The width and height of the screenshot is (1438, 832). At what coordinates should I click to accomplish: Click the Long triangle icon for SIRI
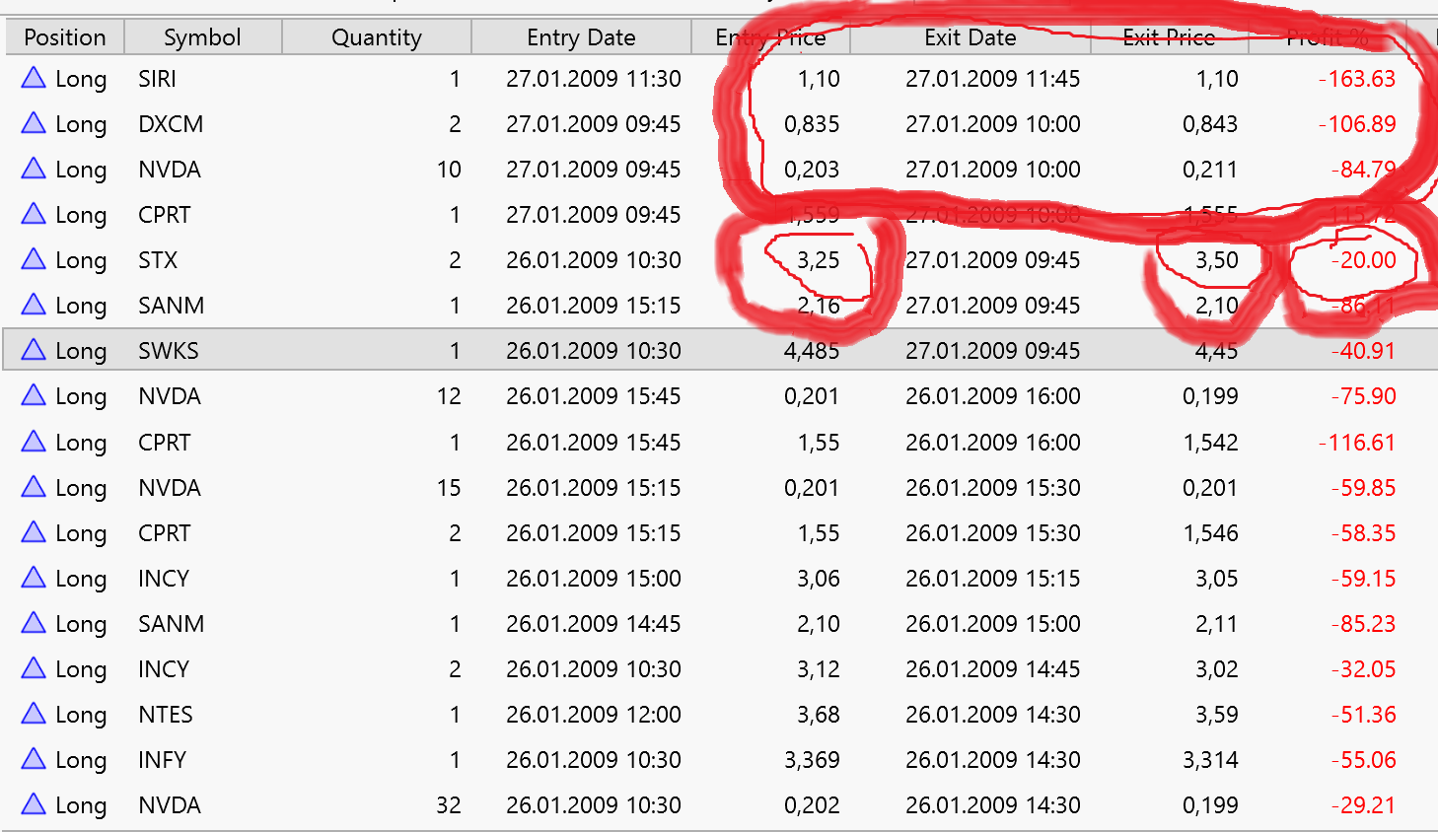[34, 78]
